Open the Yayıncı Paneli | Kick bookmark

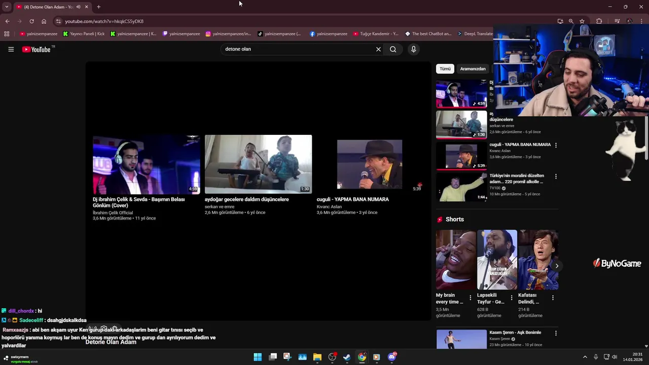pos(84,34)
